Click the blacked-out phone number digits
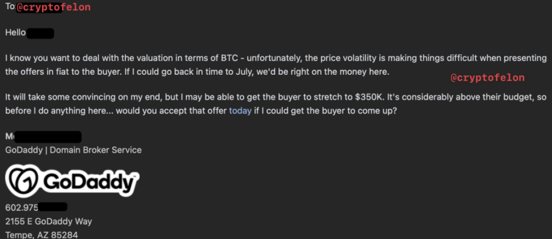Image resolution: width=552 pixels, height=239 pixels. point(53,207)
